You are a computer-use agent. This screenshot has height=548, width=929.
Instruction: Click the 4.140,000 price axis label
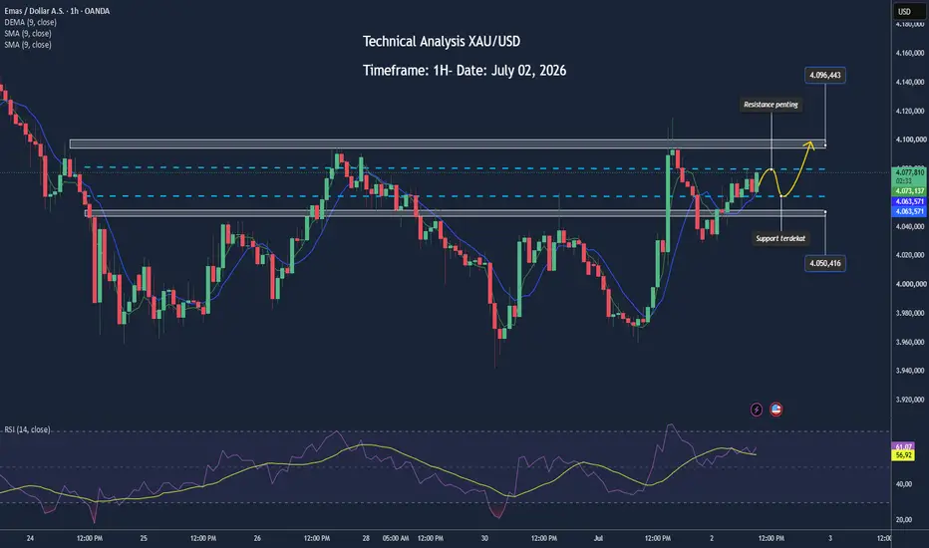[x=910, y=83]
